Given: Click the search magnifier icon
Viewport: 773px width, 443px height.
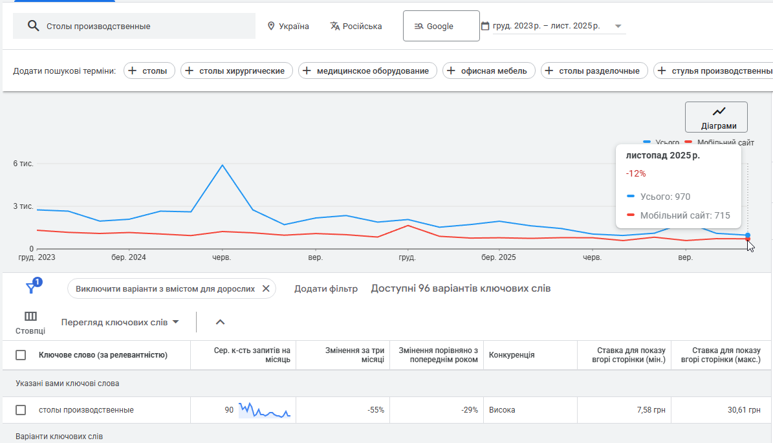Looking at the screenshot, I should [34, 26].
